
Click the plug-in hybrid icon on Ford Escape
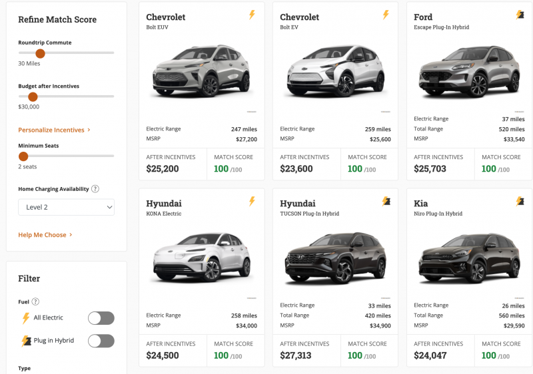[520, 15]
